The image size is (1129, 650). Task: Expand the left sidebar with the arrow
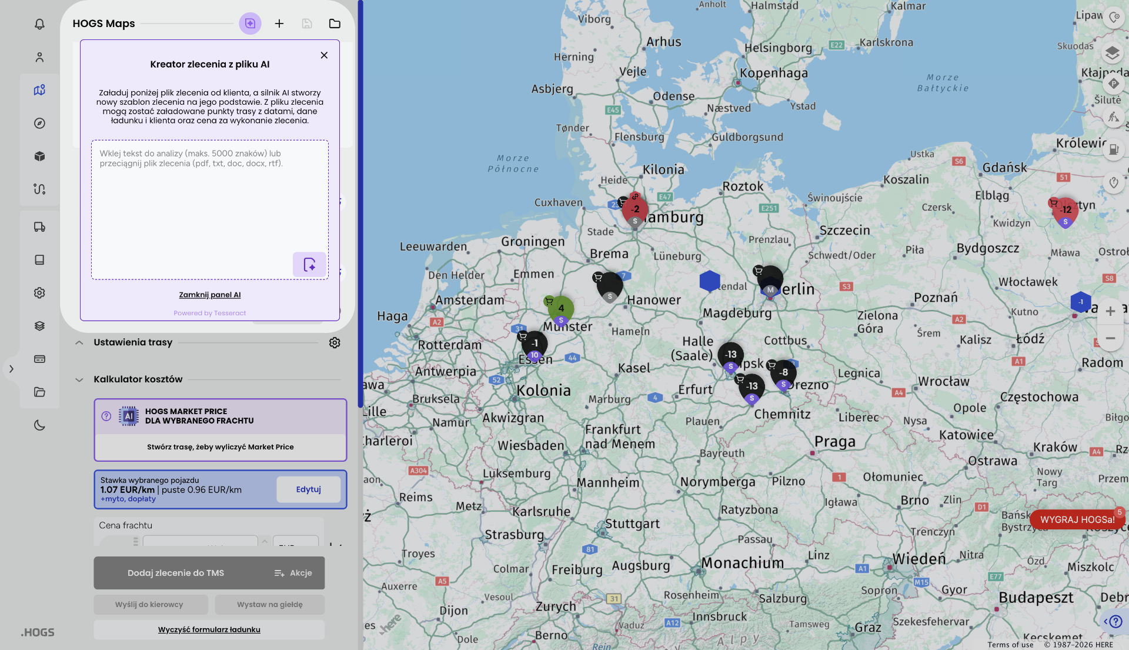(11, 369)
